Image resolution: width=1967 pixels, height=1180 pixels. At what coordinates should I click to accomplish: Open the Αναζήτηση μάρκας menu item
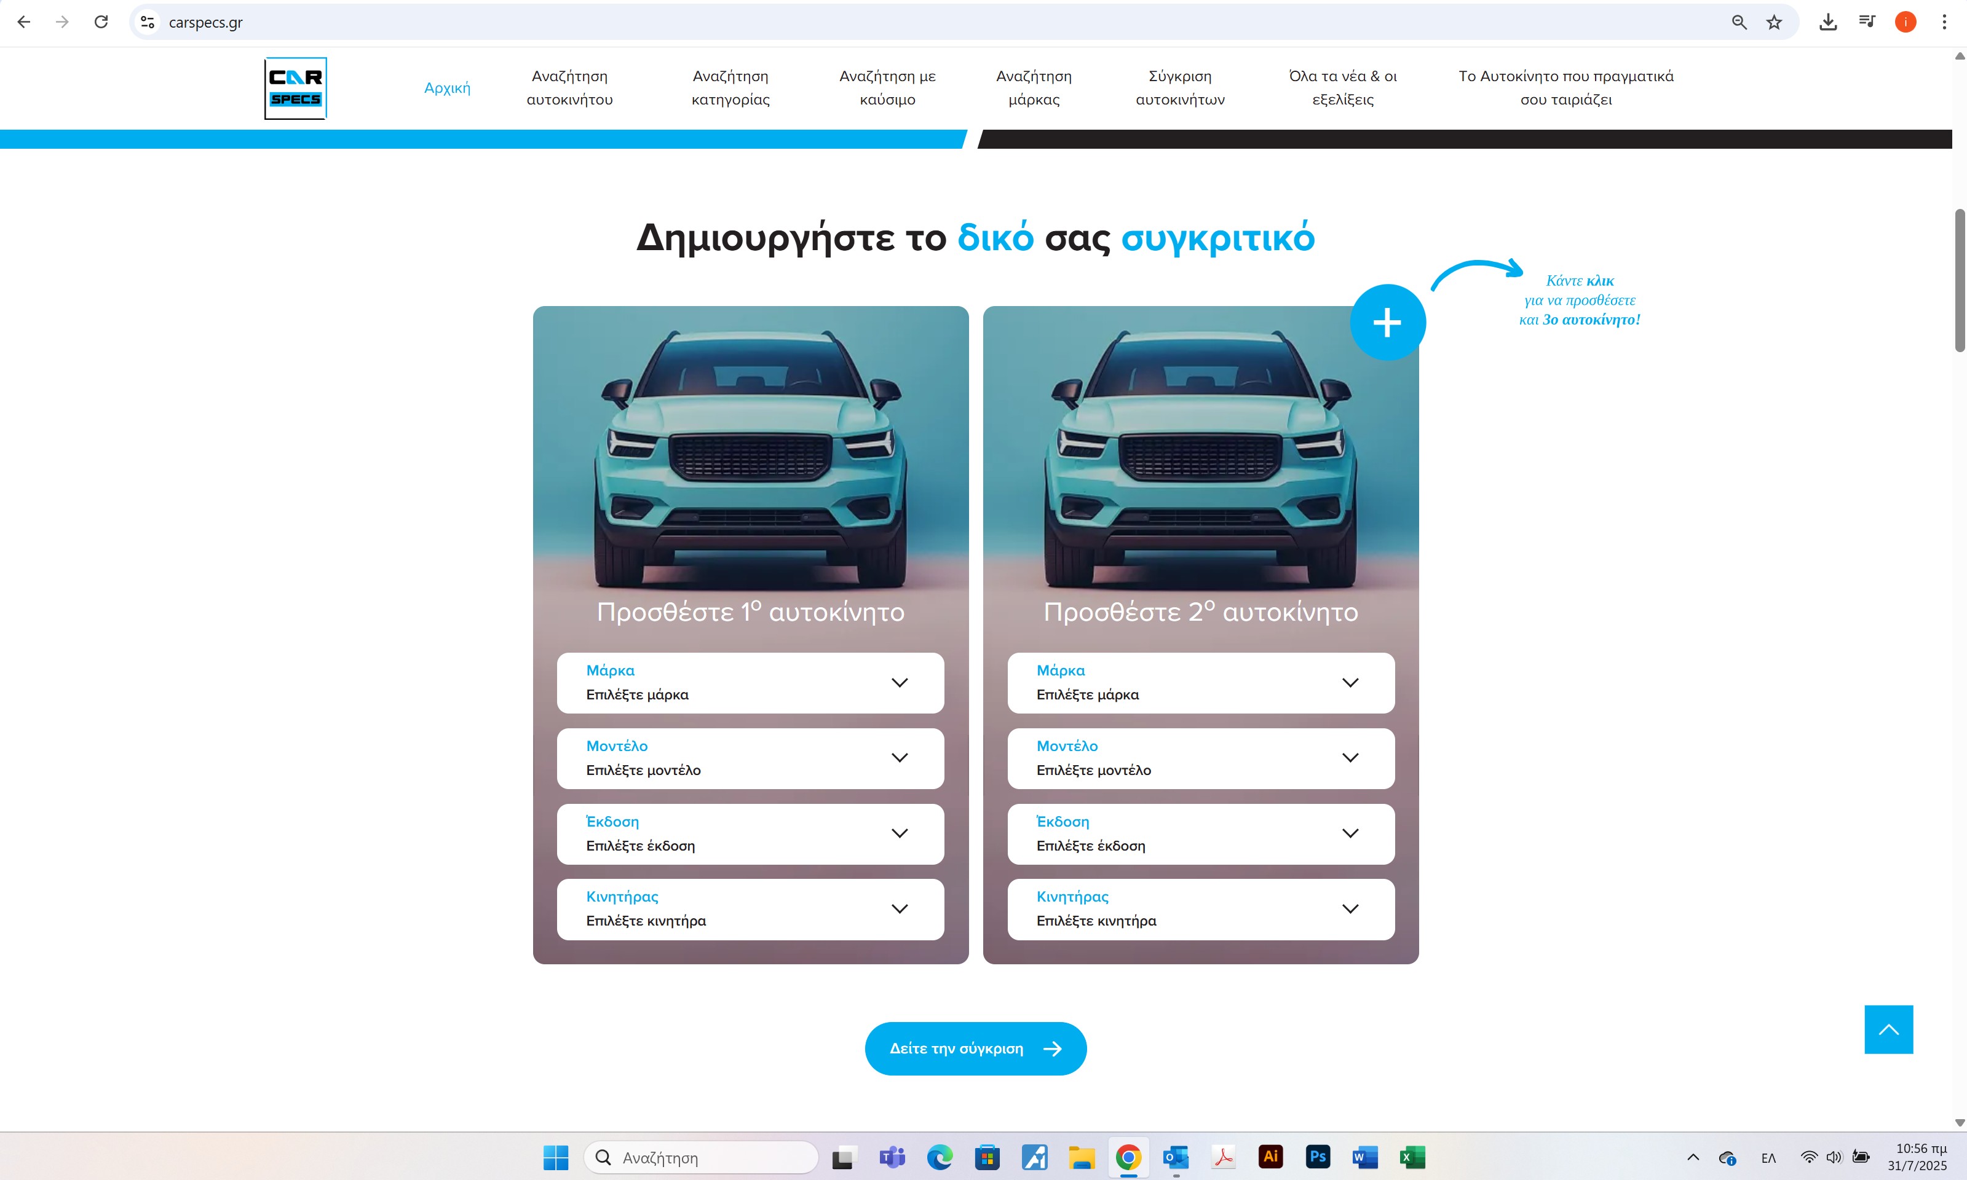[1033, 88]
